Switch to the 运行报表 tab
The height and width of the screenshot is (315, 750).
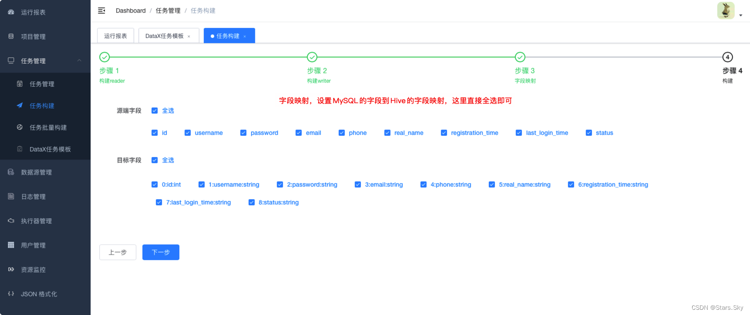pos(115,36)
